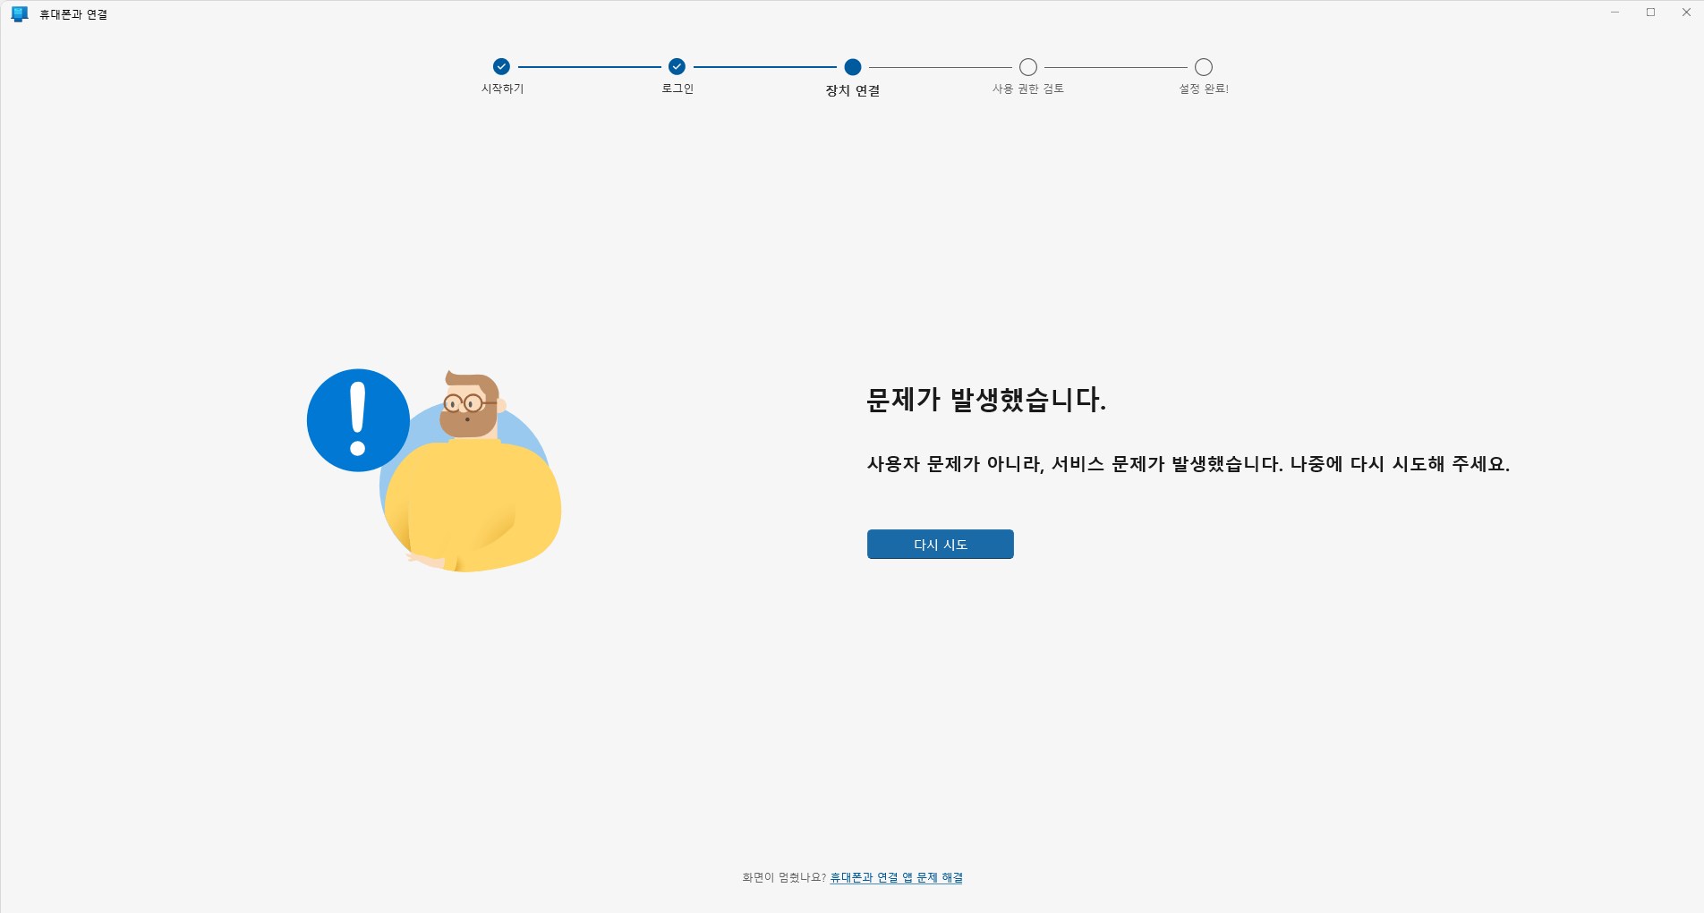This screenshot has width=1704, height=913.
Task: Click the blue exclamation error icon
Action: tap(360, 419)
